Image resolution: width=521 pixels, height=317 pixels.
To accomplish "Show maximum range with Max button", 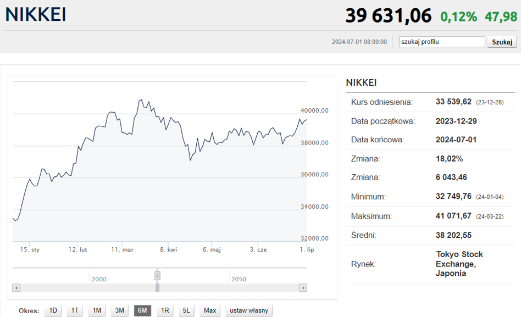I will tap(210, 310).
